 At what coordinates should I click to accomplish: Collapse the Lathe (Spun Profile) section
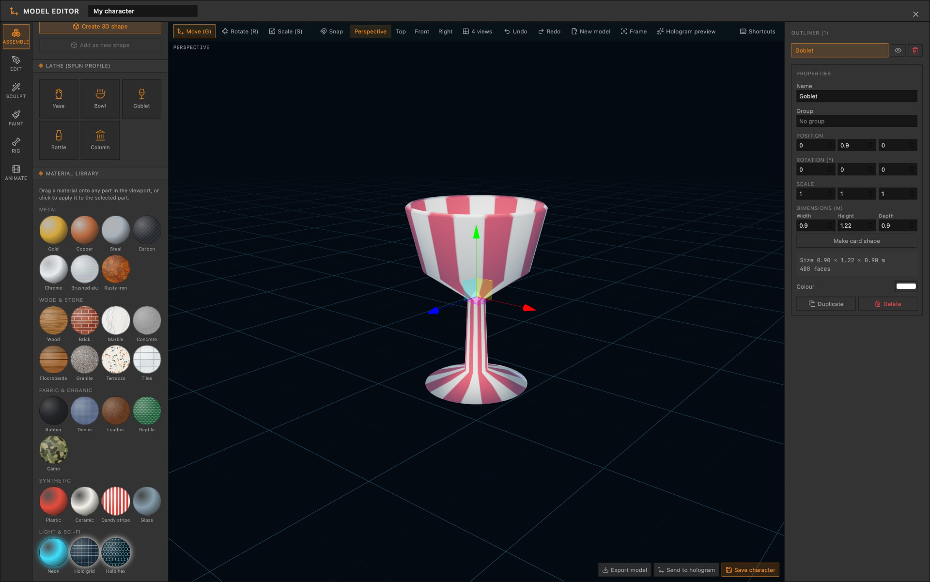[x=100, y=66]
